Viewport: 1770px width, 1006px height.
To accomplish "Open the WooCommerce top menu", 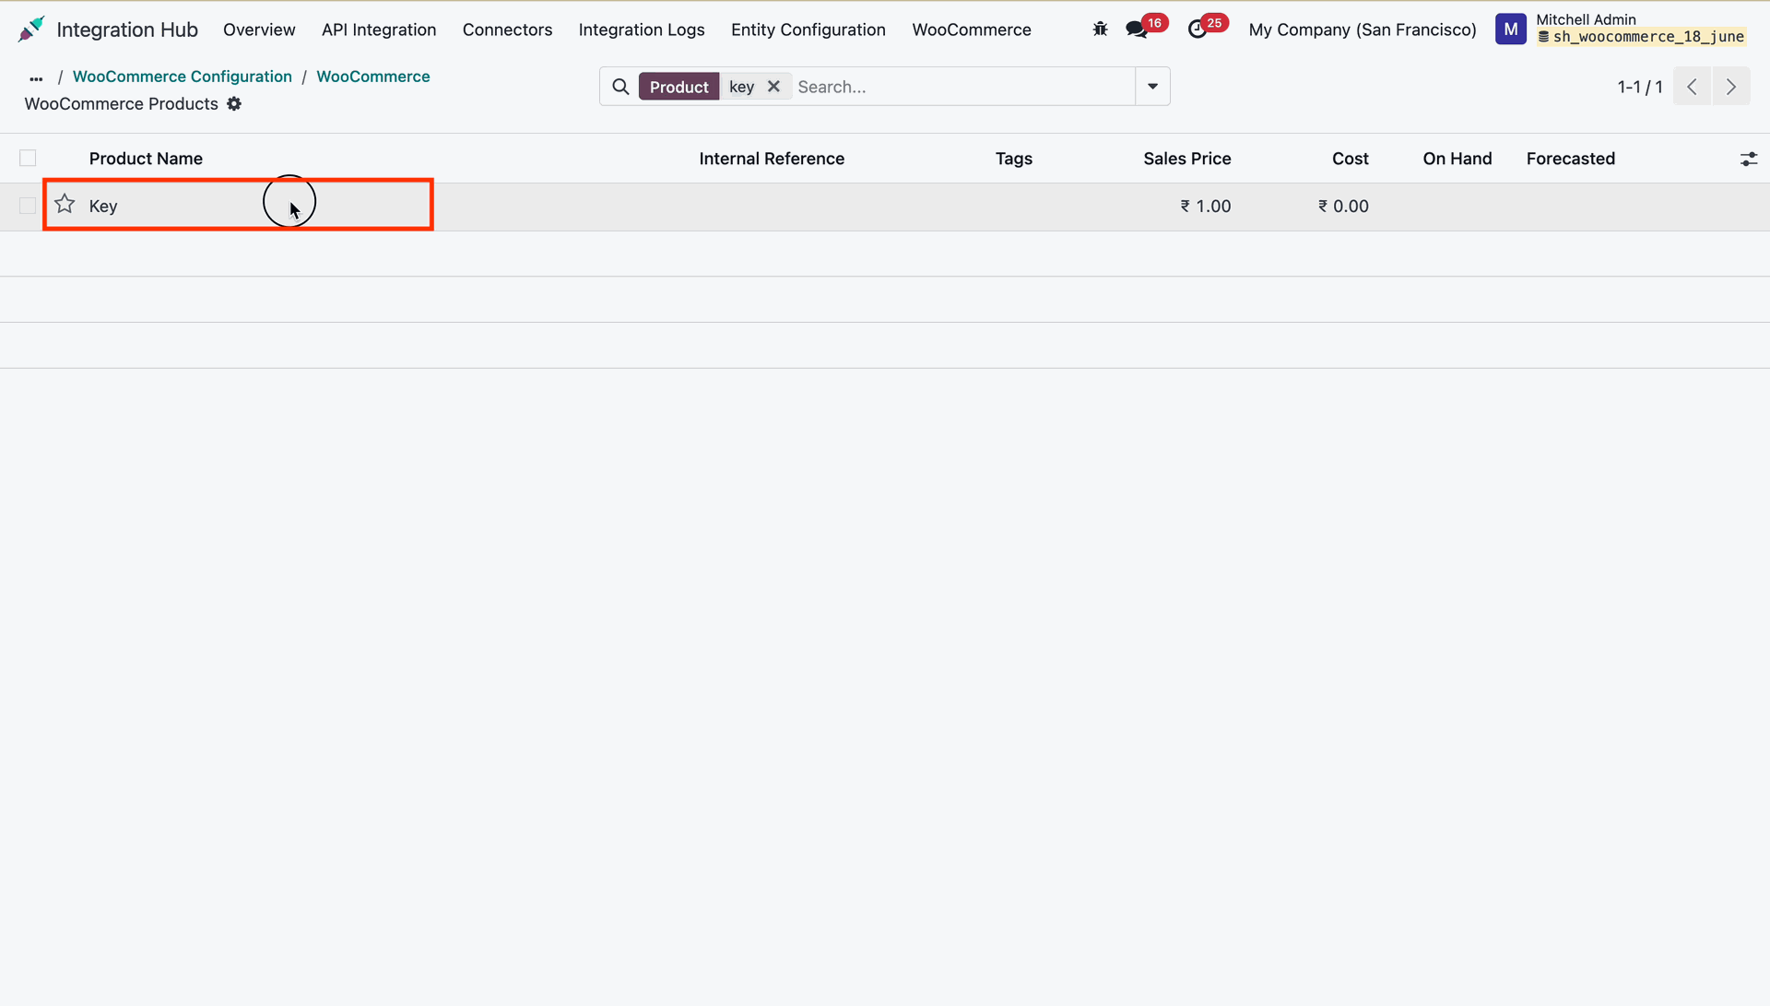I will pyautogui.click(x=972, y=30).
